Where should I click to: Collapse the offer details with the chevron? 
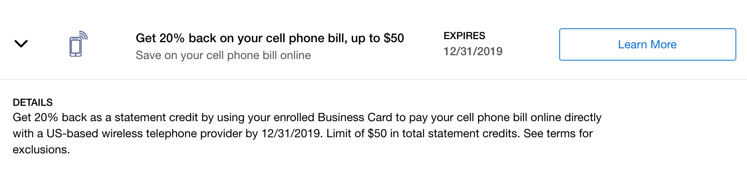click(x=21, y=44)
